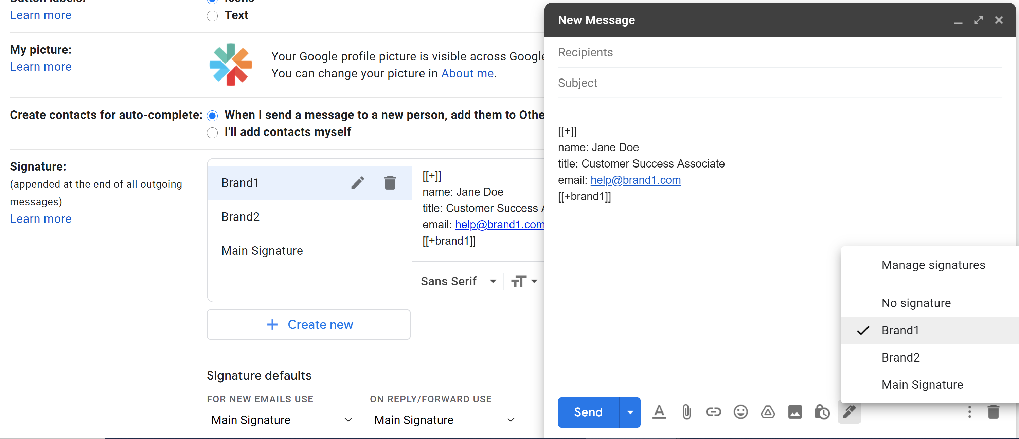Click Learn more under Button labels

click(41, 15)
